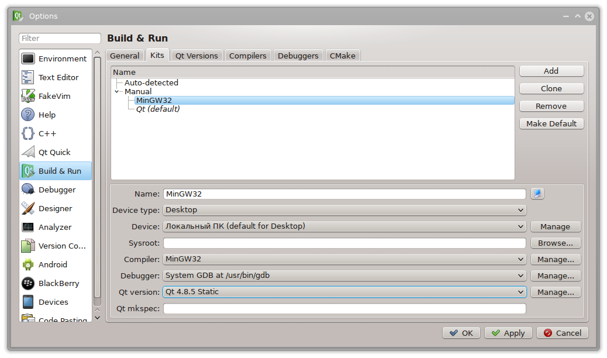Expand the Compiler combo box
The height and width of the screenshot is (358, 607).
[344, 259]
